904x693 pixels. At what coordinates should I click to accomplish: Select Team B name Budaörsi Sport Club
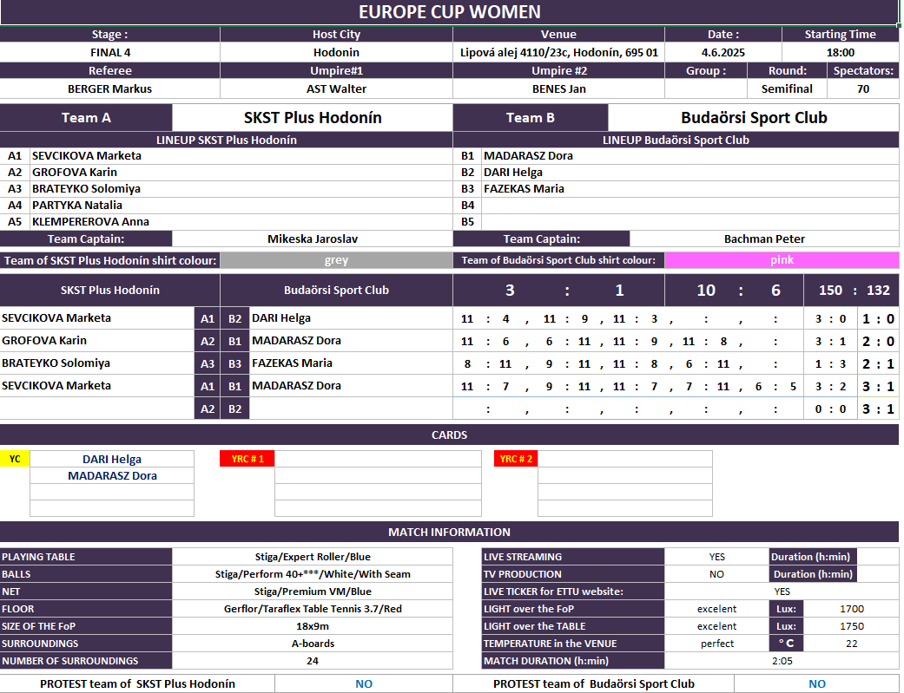pos(754,117)
